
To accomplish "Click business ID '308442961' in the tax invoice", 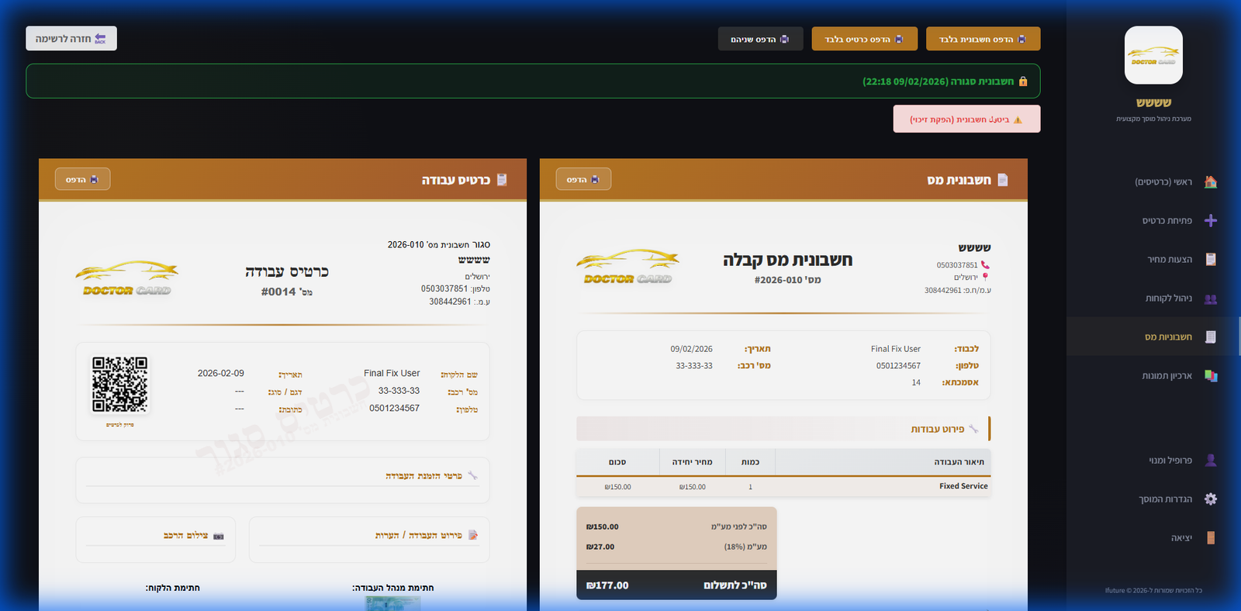I will click(942, 290).
